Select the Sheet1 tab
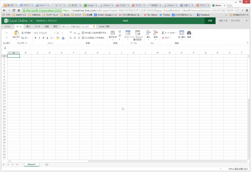This screenshot has width=251, height=172. click(31, 164)
